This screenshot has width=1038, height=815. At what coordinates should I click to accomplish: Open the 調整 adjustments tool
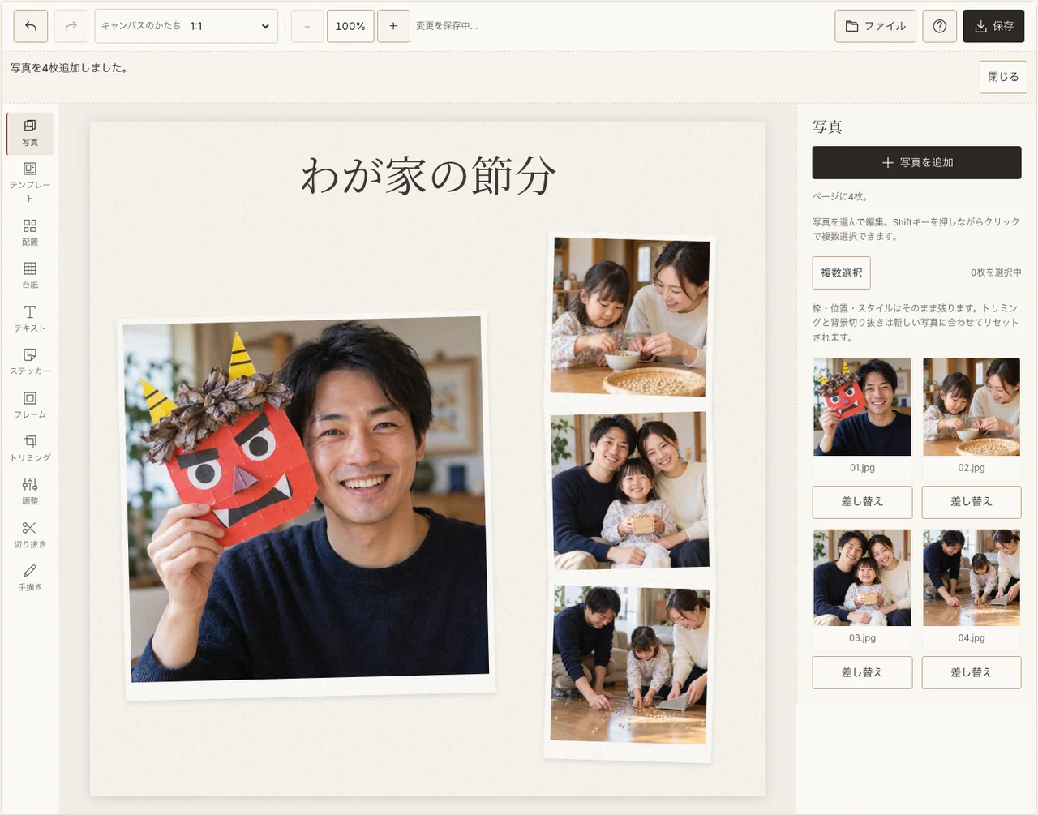[x=30, y=491]
